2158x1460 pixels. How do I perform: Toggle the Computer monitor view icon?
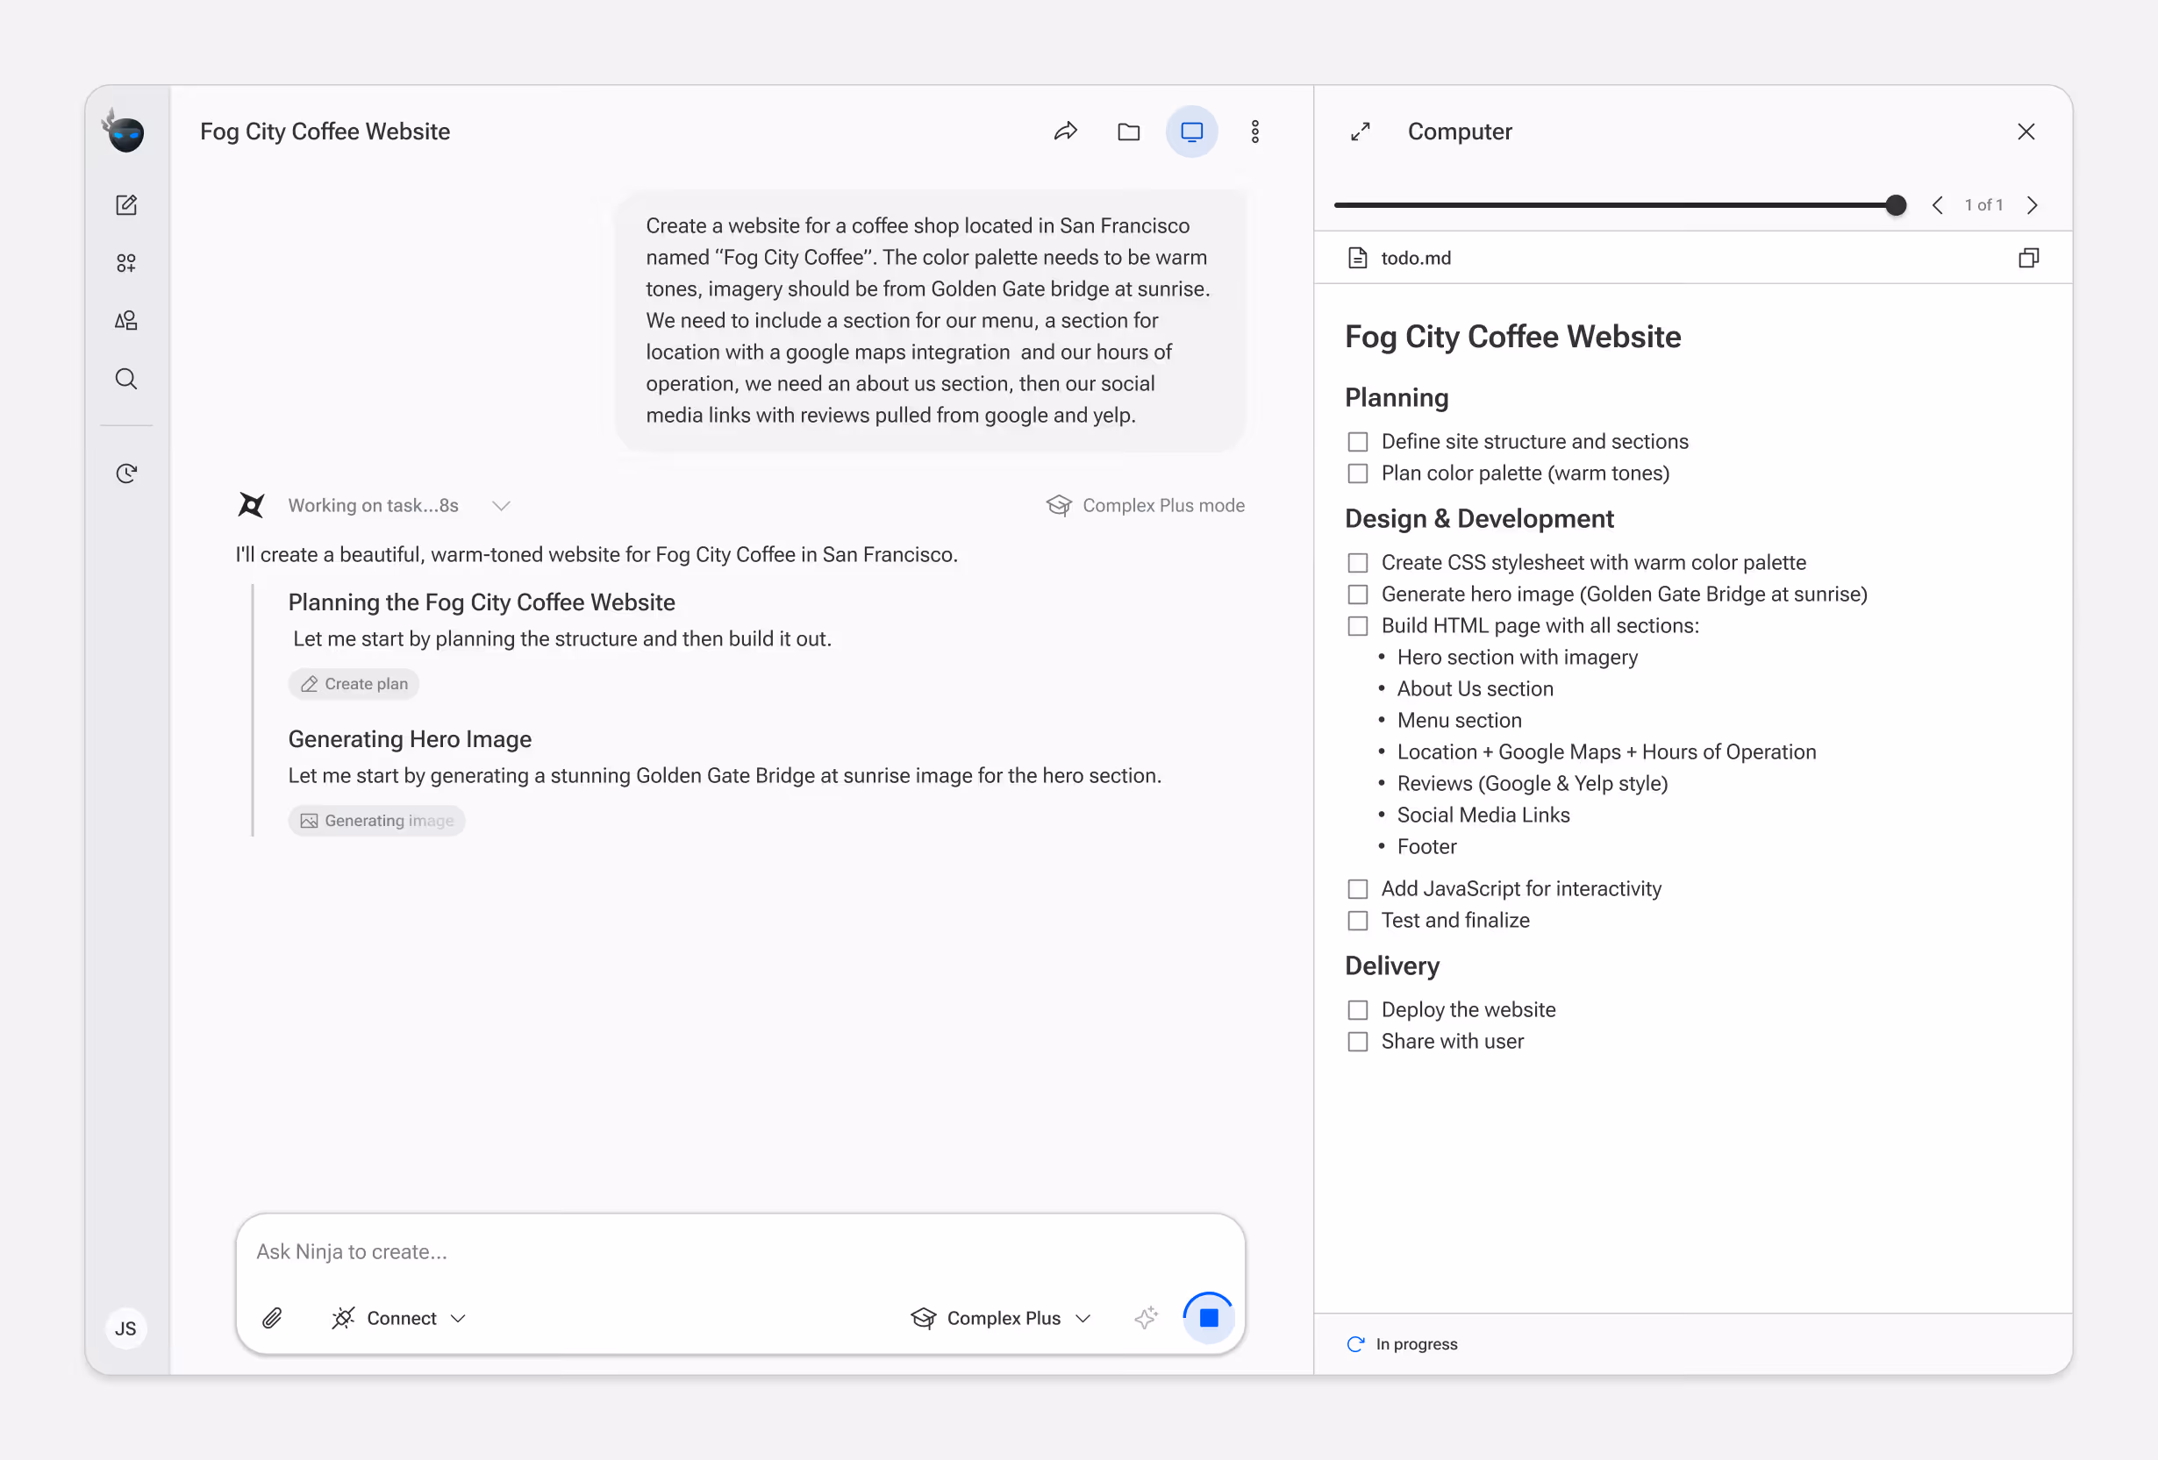click(x=1191, y=132)
